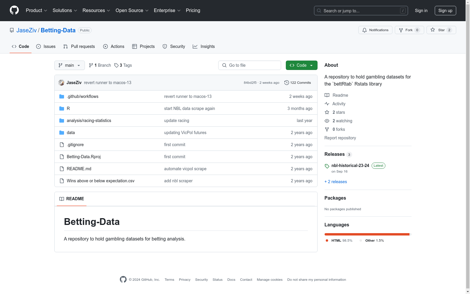Click the repository icon beside JaseZiv
This screenshot has height=294, width=470.
12,30
